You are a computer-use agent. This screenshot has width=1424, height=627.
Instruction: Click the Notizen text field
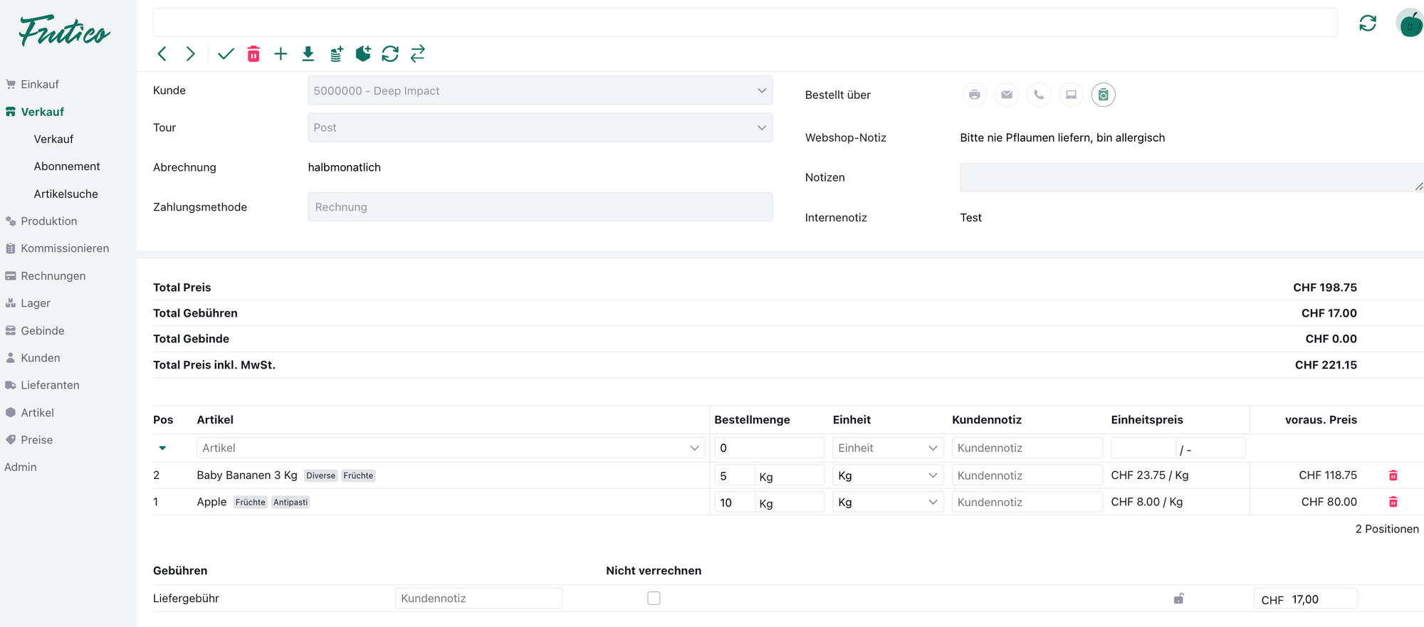1189,177
